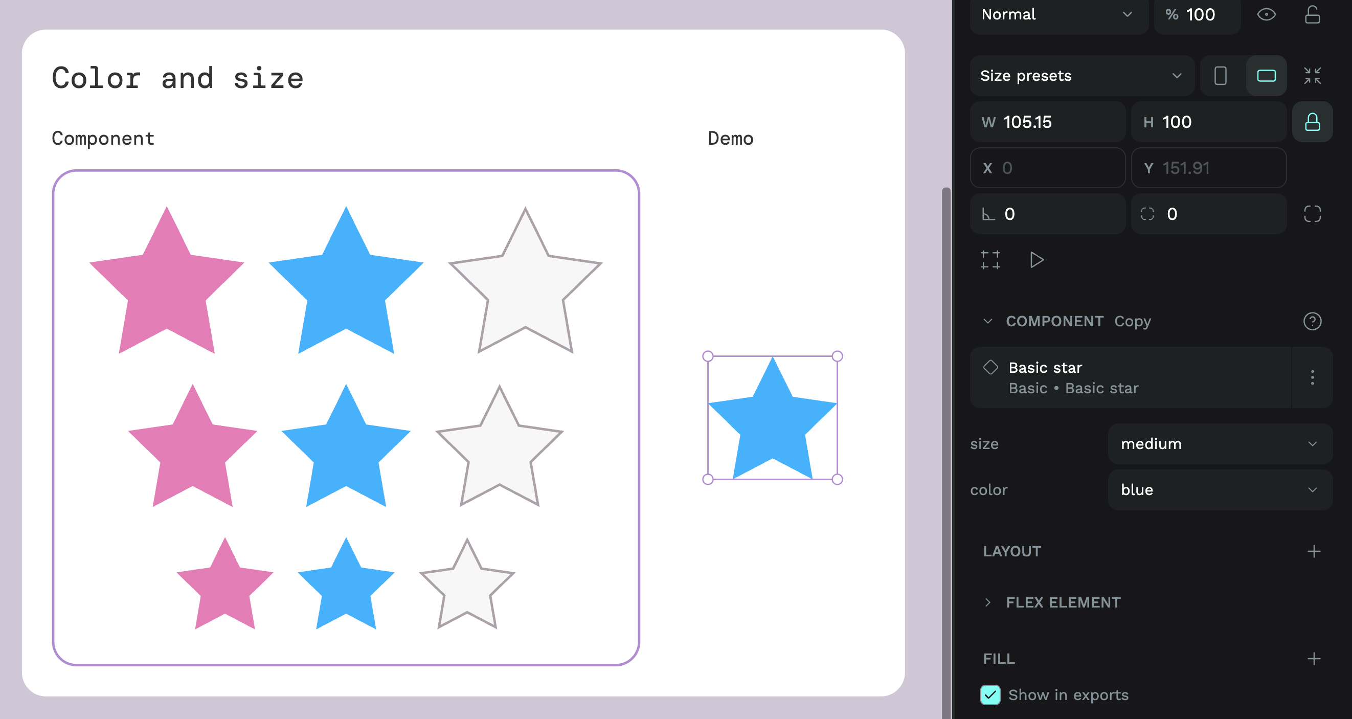Click the Copy label next to COMPONENT
Screen dimensions: 1352x719
[1133, 321]
